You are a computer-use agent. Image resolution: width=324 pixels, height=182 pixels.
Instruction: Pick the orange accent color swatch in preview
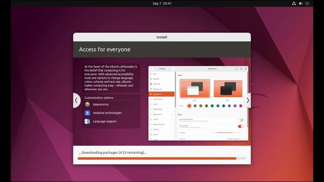[189, 106]
